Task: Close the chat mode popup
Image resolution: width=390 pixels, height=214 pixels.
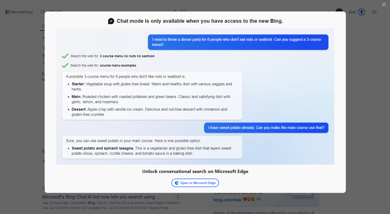Action: click(384, 5)
